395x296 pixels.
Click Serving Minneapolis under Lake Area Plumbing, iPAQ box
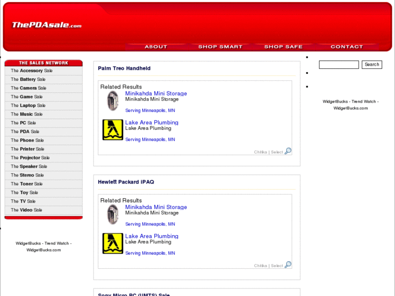point(150,253)
